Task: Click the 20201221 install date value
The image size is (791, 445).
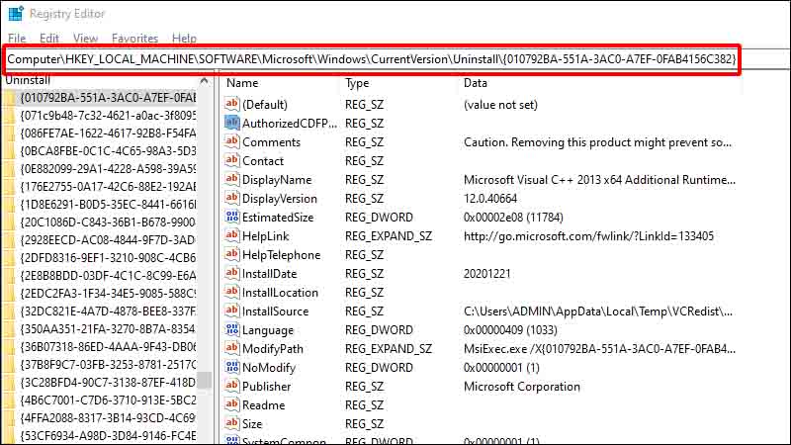Action: (x=486, y=274)
